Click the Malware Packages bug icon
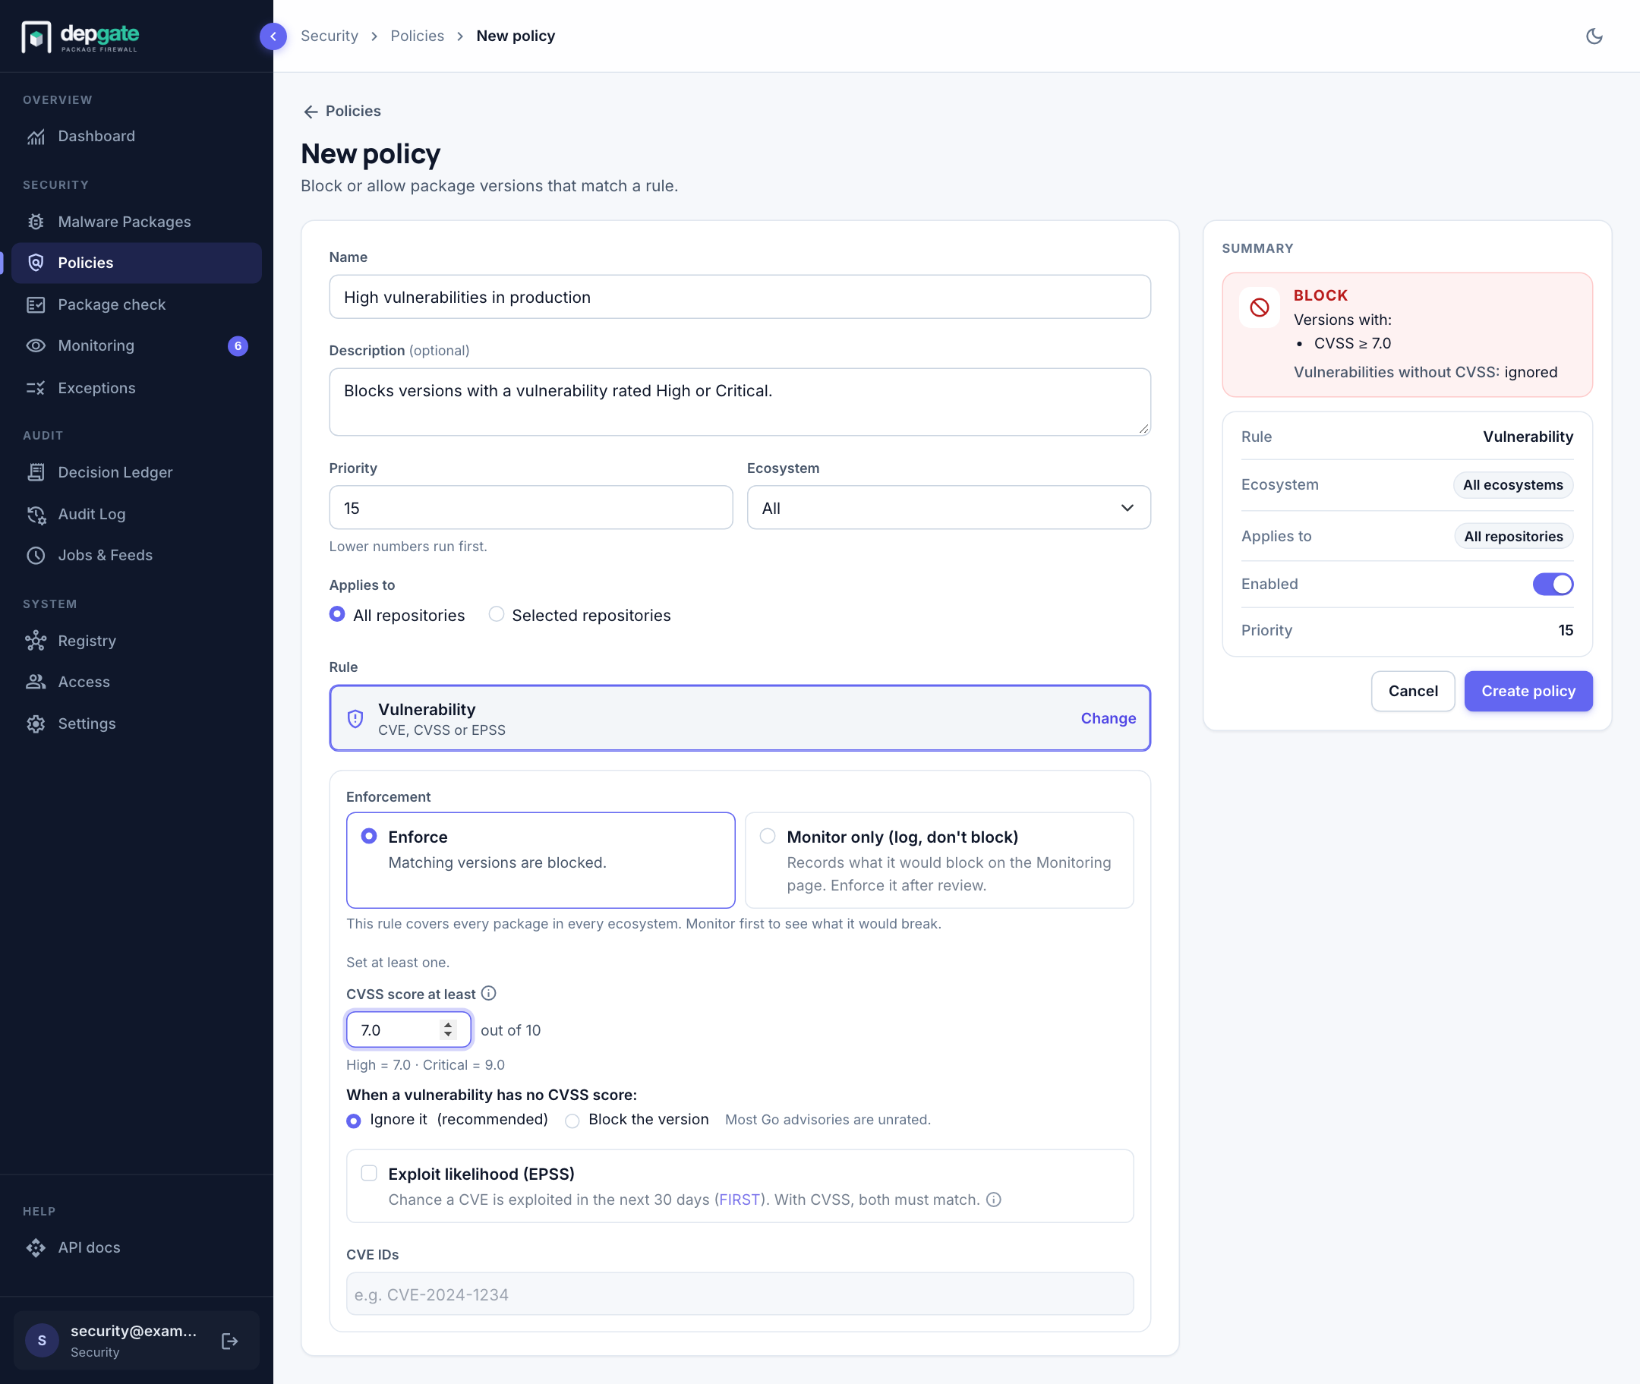Viewport: 1640px width, 1384px height. point(36,222)
